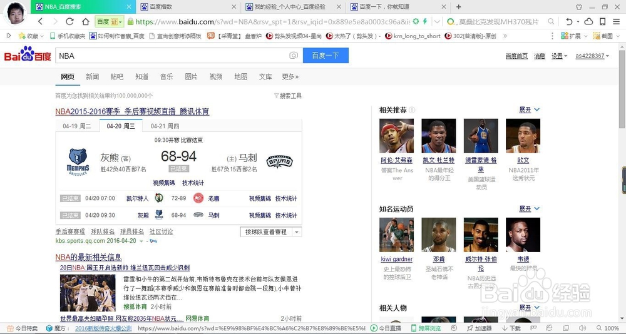This screenshot has height=334, width=626.
Task: Open the 球队排名 link
Action: (x=103, y=231)
